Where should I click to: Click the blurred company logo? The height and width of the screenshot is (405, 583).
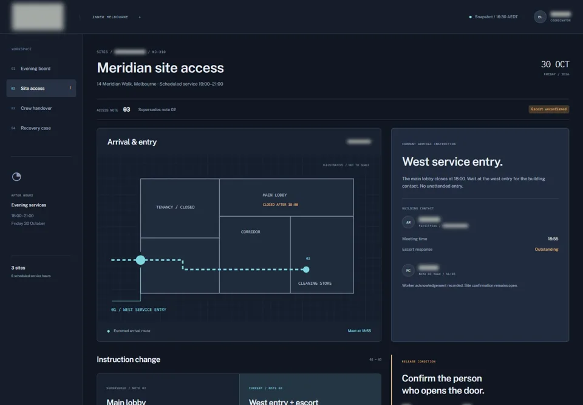pos(38,17)
